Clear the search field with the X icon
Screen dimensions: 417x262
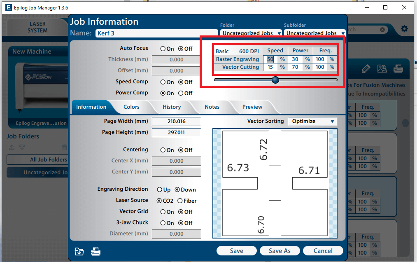[382, 30]
